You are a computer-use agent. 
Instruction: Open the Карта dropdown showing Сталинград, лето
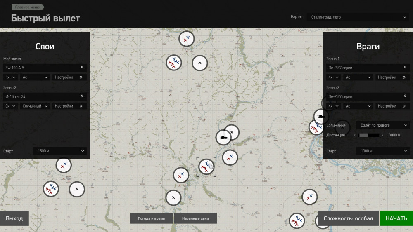tap(358, 17)
